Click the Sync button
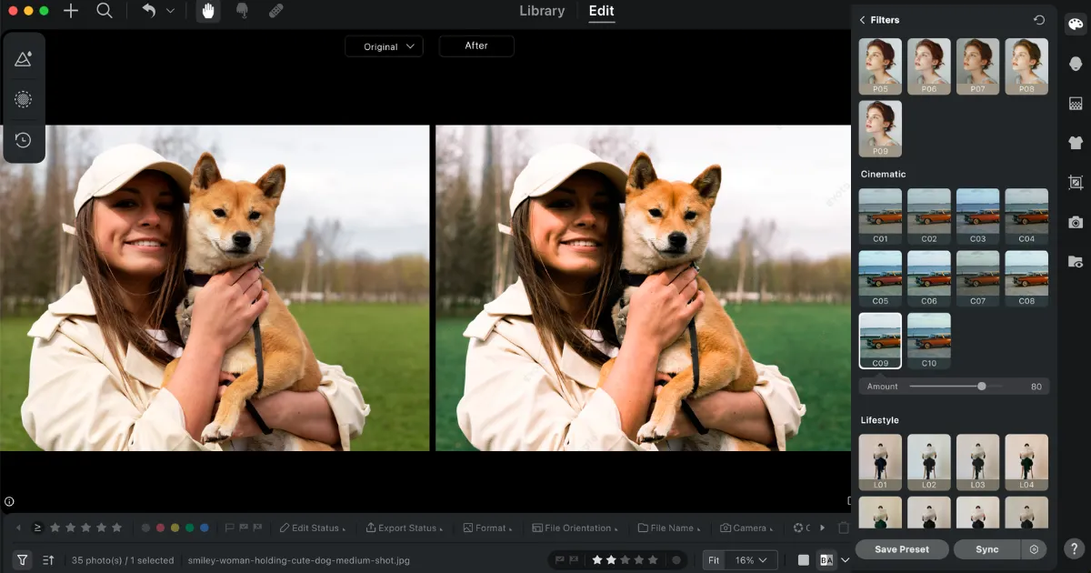Image resolution: width=1091 pixels, height=573 pixels. tap(986, 549)
